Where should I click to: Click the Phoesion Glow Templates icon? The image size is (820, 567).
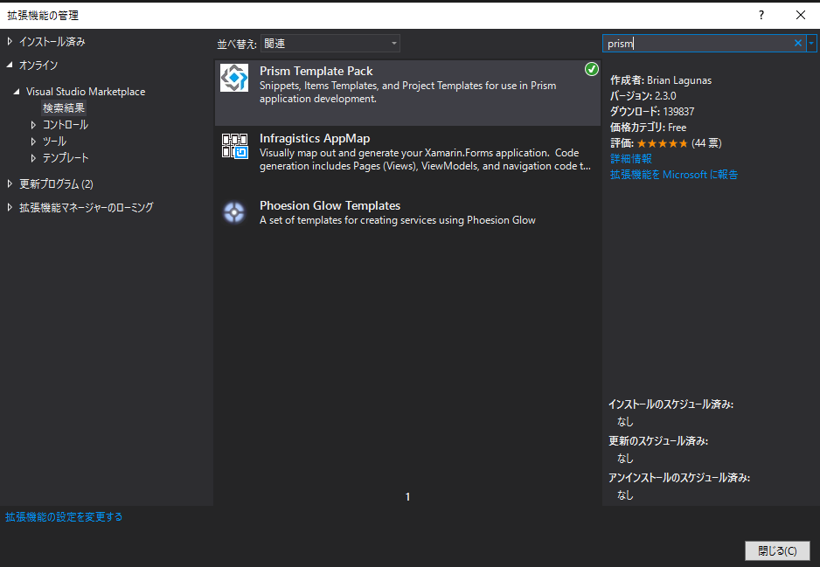tap(233, 212)
